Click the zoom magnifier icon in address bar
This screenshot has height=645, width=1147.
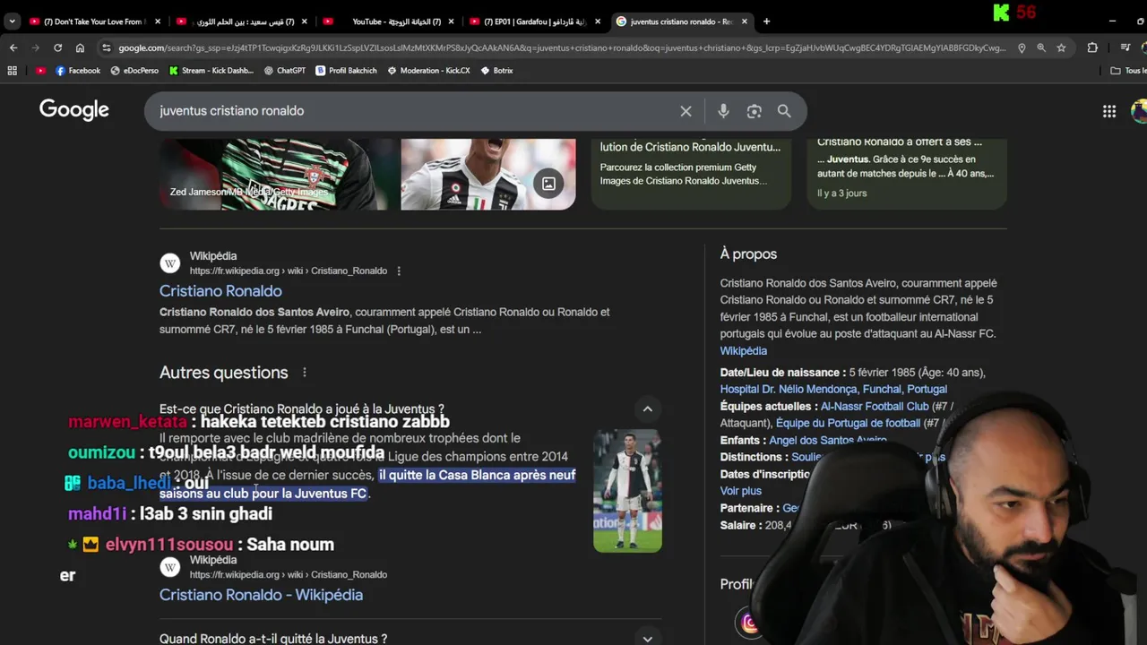click(x=1041, y=47)
